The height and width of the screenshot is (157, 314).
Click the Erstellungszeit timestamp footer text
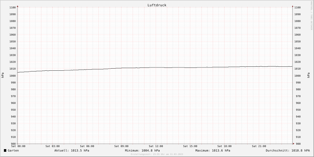point(157,154)
